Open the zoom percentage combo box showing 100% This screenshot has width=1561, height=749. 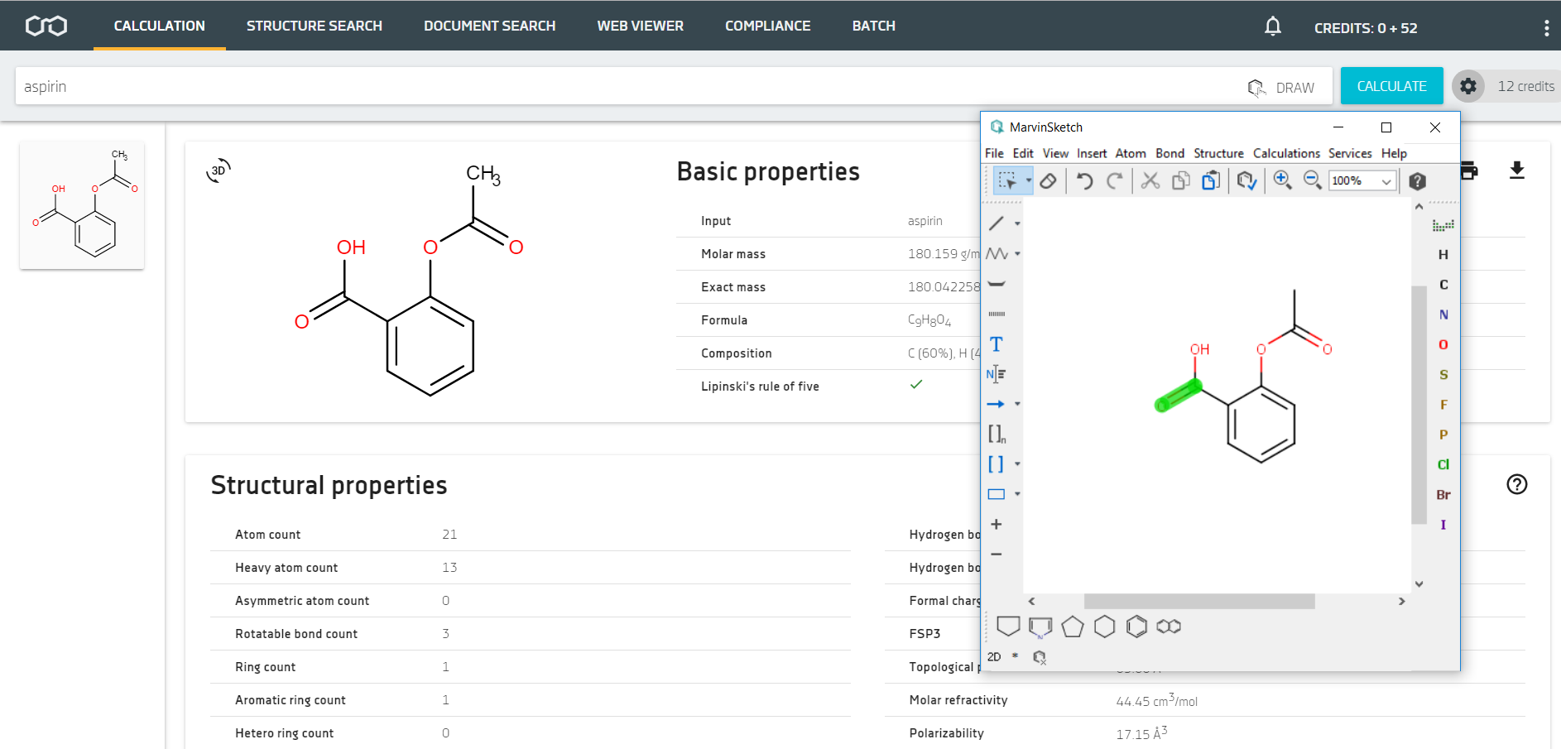pos(1362,180)
